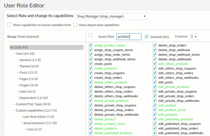Open the Users (6/2) group

click(27, 91)
